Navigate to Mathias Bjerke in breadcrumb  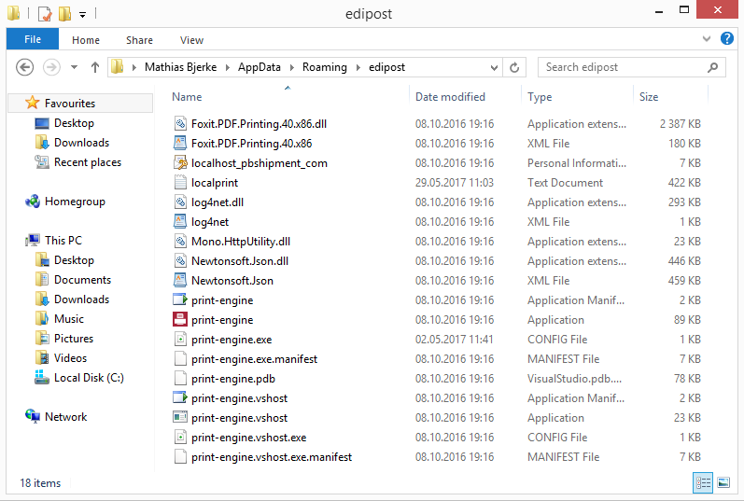click(x=181, y=67)
